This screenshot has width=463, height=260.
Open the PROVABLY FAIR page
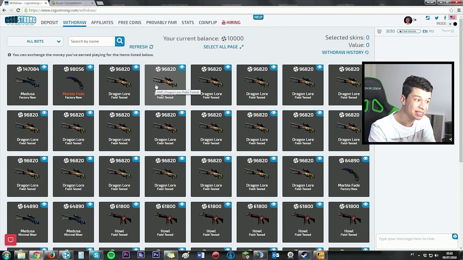tap(161, 22)
